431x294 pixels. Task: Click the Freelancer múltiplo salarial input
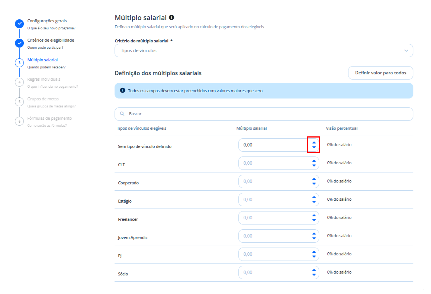[x=275, y=218]
